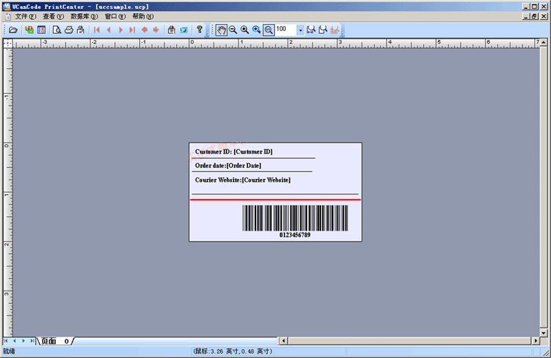The image size is (551, 358).
Task: Select the 页面 0 sheet tab
Action: pos(55,341)
